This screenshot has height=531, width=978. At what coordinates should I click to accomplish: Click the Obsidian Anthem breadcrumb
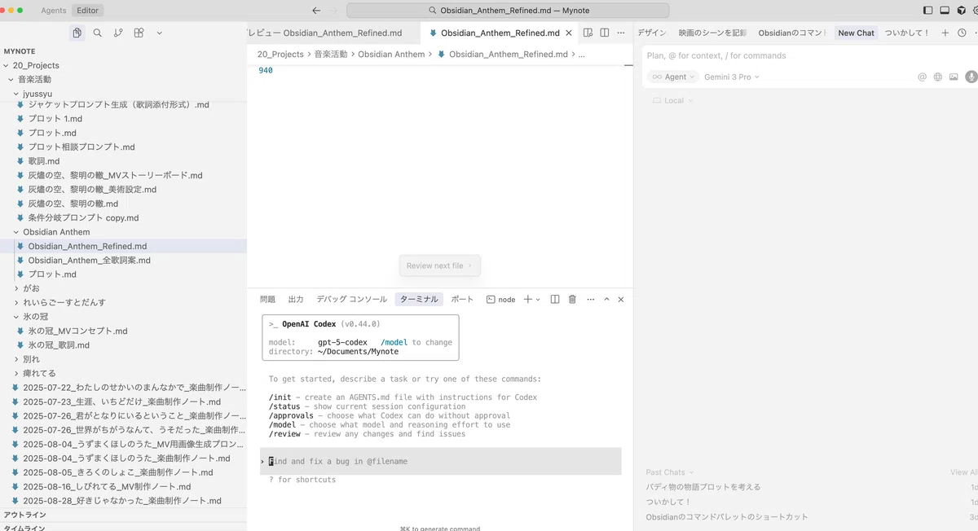pos(391,54)
